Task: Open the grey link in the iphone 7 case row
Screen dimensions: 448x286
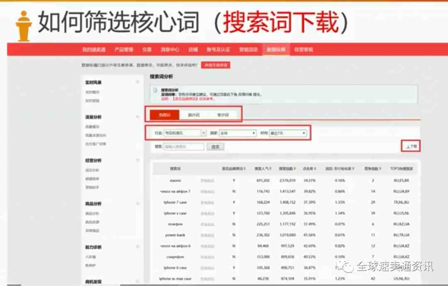Action: pos(207,203)
